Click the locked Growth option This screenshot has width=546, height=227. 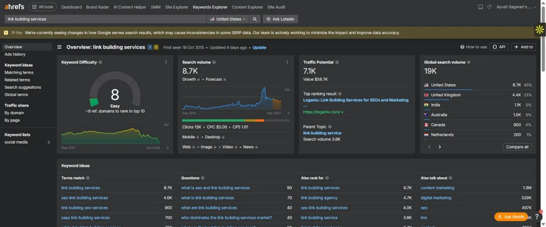point(191,79)
